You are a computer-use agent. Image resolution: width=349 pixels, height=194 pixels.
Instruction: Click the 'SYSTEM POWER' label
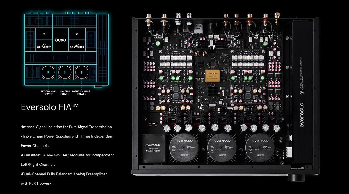65,93
